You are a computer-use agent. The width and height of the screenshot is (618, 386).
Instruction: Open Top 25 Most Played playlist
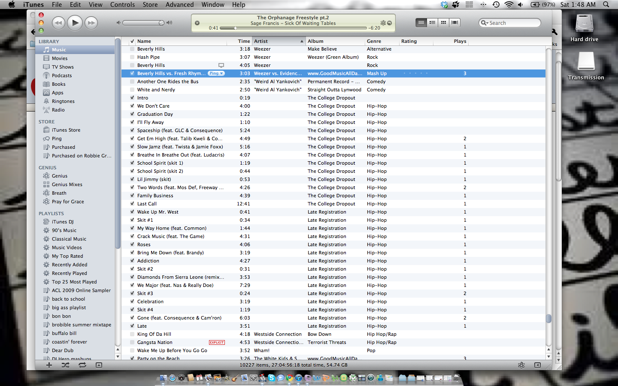click(75, 282)
